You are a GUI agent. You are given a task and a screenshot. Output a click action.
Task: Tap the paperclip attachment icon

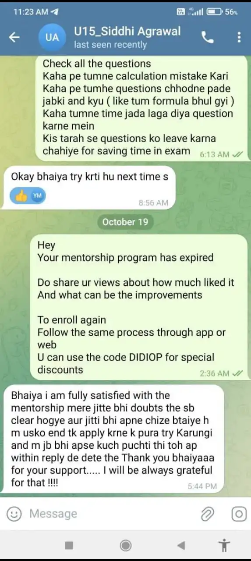click(207, 514)
